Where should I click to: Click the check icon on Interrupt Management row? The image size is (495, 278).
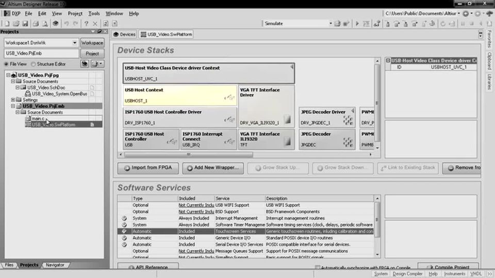pos(124,218)
